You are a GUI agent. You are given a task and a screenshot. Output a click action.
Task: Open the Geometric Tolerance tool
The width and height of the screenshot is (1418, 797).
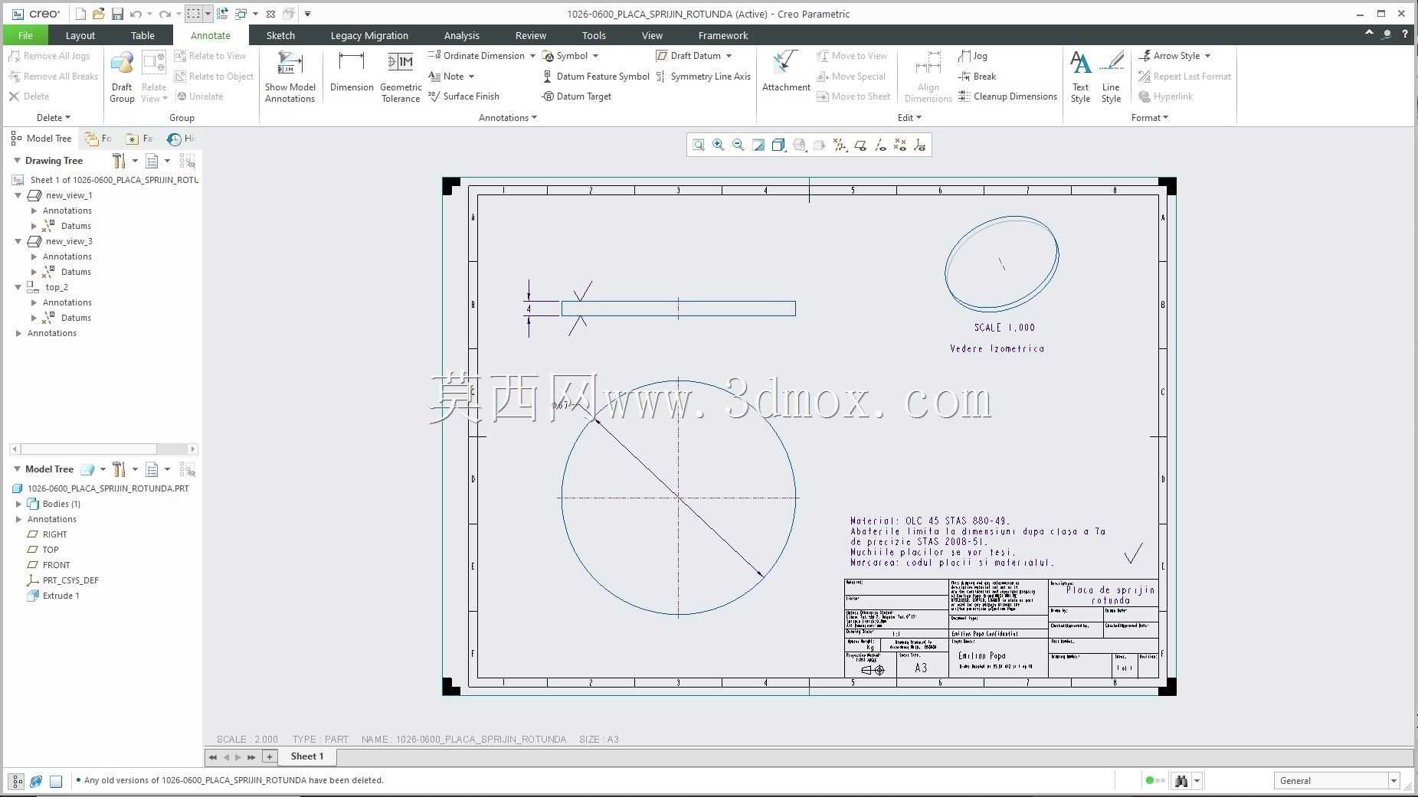(x=401, y=77)
